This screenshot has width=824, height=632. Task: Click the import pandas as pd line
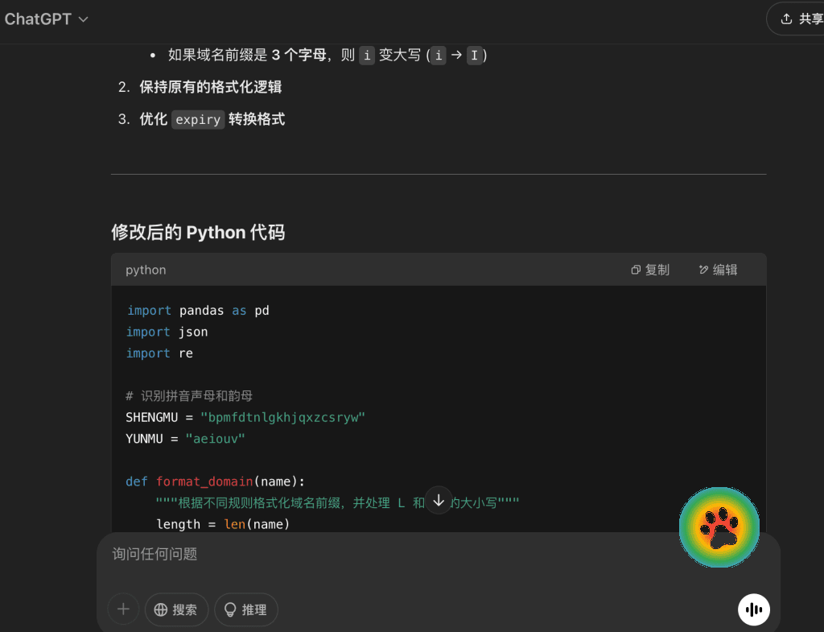(x=198, y=310)
